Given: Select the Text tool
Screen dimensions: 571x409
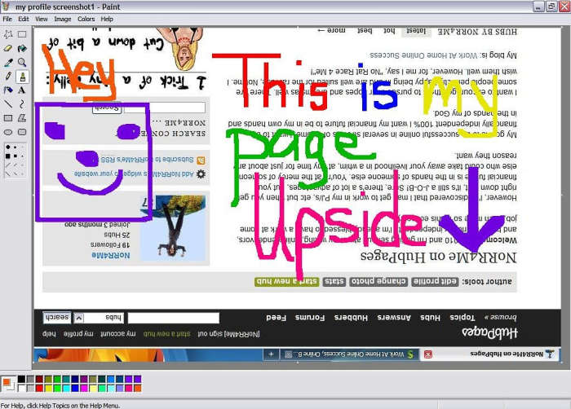Looking at the screenshot, I should [x=22, y=90].
